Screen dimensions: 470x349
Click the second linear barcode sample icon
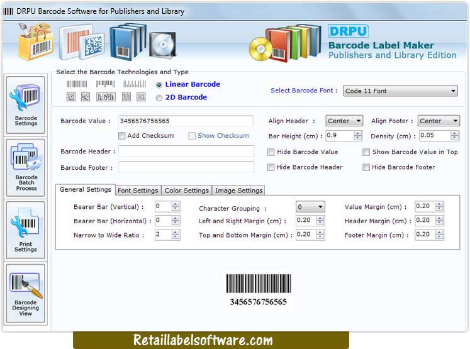105,84
